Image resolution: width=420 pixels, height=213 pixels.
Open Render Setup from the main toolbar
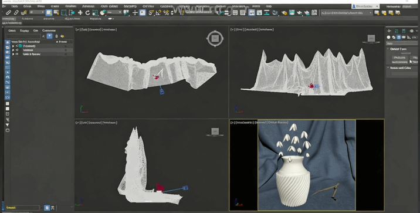pos(284,12)
